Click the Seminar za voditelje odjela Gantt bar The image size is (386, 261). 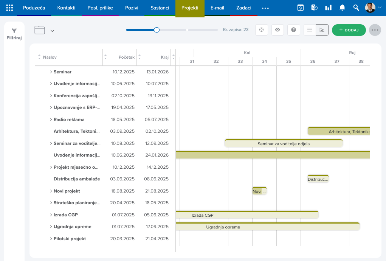(284, 143)
